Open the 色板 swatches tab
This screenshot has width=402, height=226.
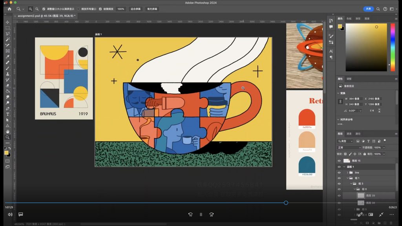349,18
